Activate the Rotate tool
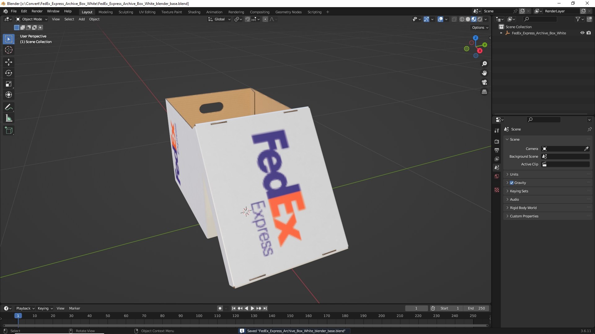595x334 pixels. [x=9, y=73]
